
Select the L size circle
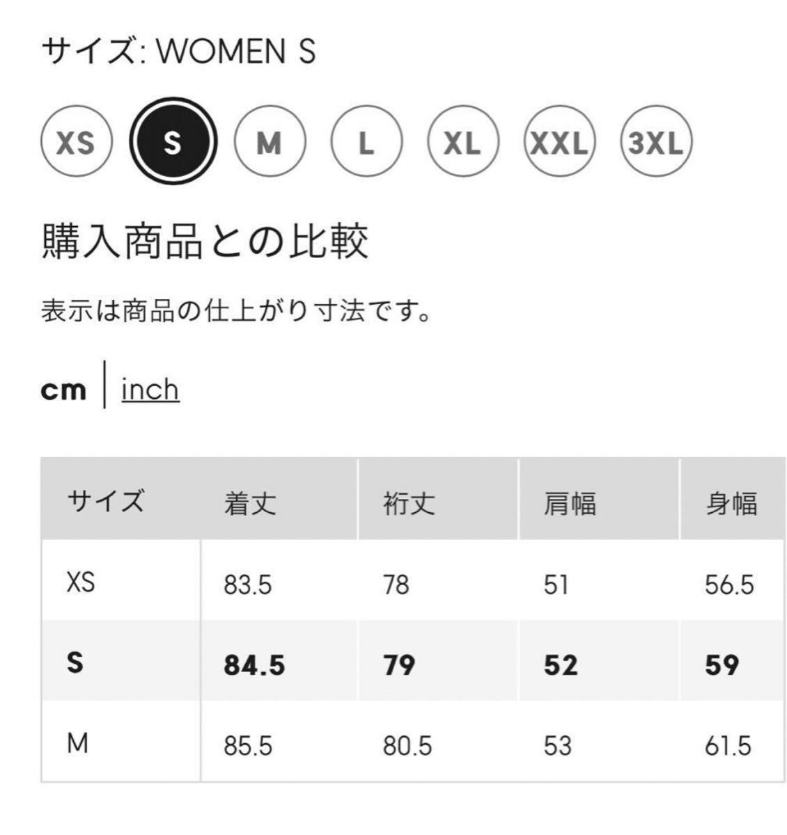(x=366, y=144)
